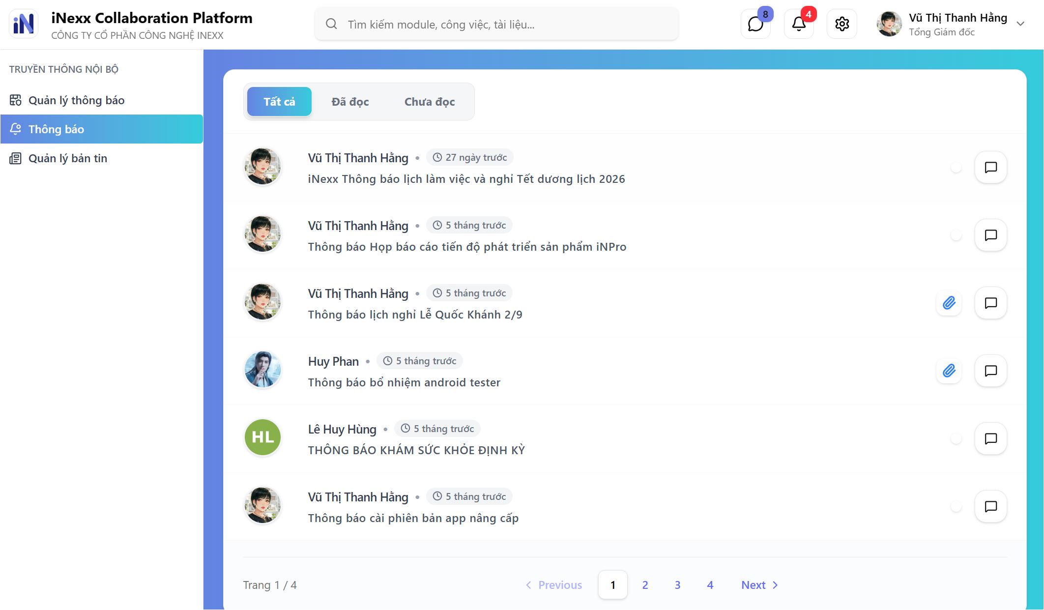Open Quản lý bản tin in the sidebar
The width and height of the screenshot is (1044, 610).
pos(67,158)
